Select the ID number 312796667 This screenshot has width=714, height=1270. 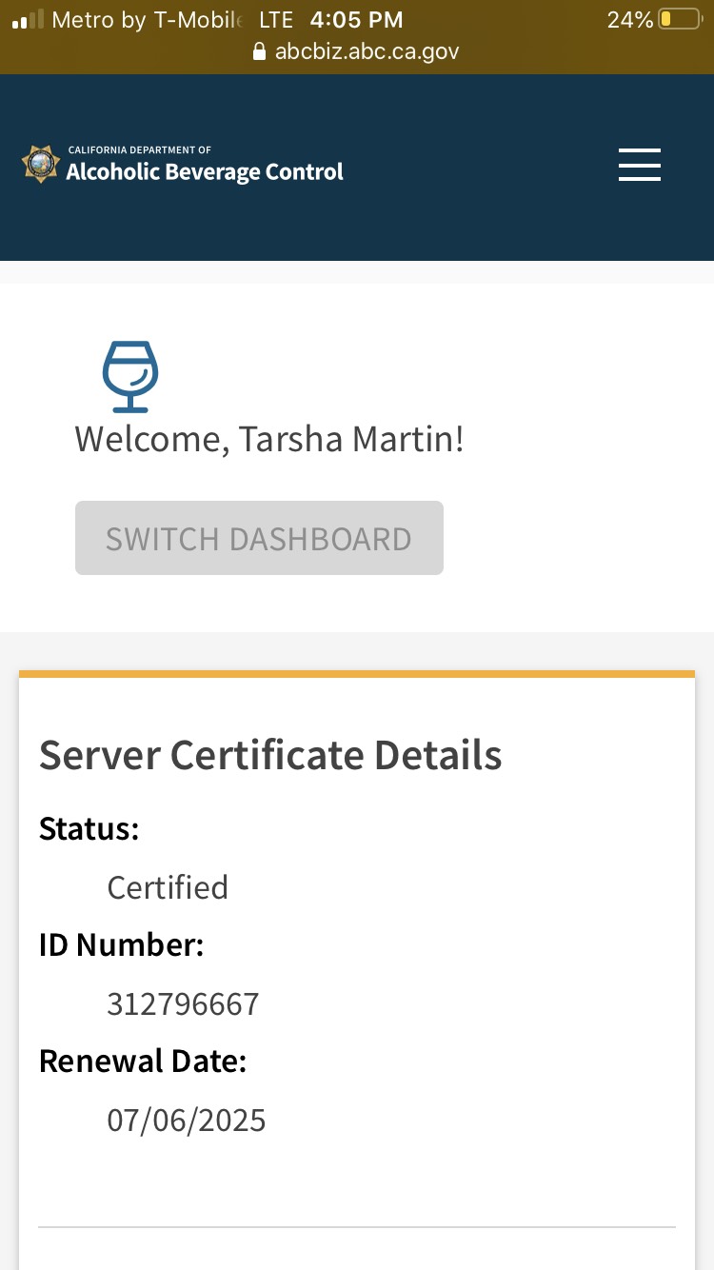(x=183, y=1004)
